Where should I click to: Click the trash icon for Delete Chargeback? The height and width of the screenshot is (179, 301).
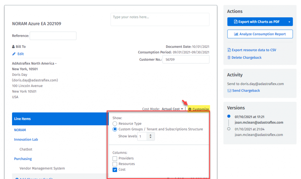click(229, 58)
